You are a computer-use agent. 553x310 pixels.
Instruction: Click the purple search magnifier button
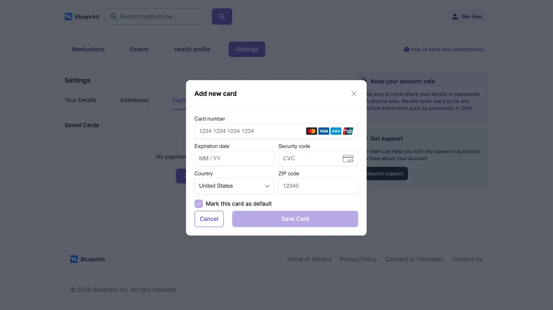[222, 17]
